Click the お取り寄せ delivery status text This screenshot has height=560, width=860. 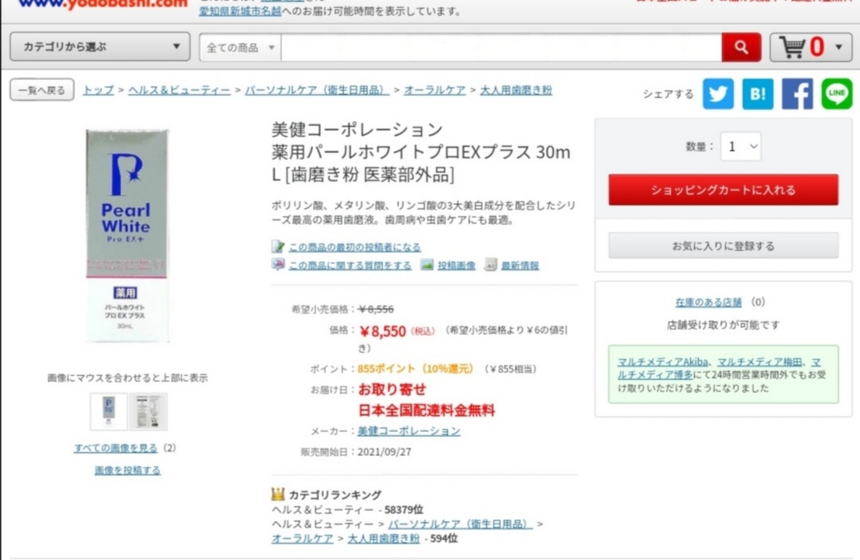[x=392, y=390]
